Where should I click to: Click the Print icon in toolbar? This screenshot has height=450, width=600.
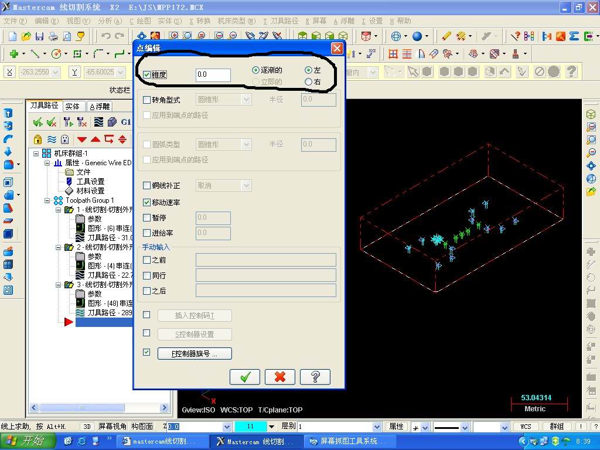coord(53,36)
